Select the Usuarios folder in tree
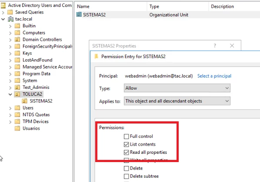 coord(31,128)
